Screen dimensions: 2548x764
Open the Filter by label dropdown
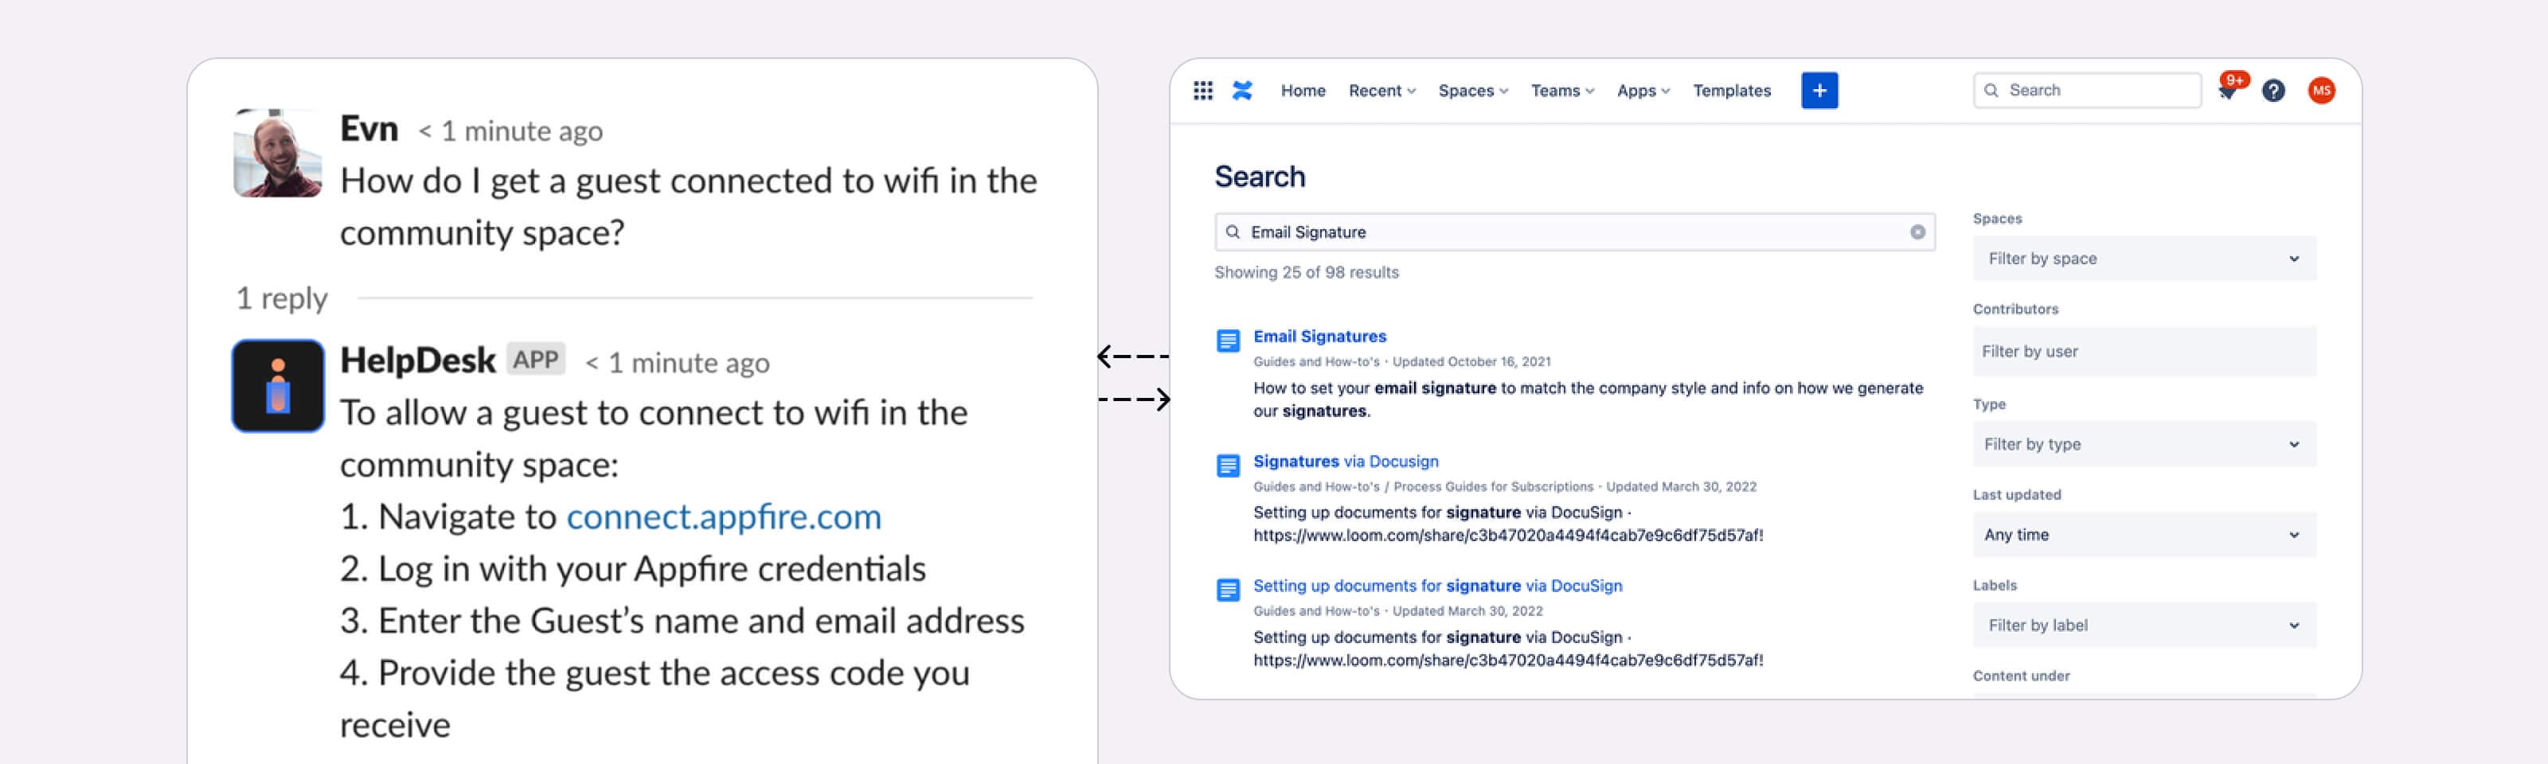(2144, 625)
